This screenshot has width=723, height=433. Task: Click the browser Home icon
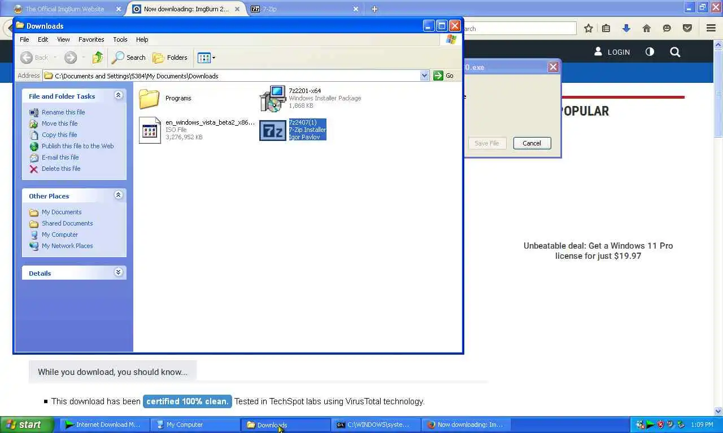tap(647, 28)
